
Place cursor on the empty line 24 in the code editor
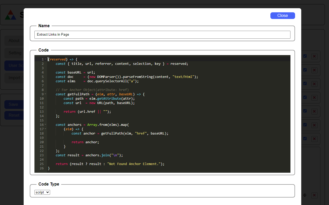169,159
